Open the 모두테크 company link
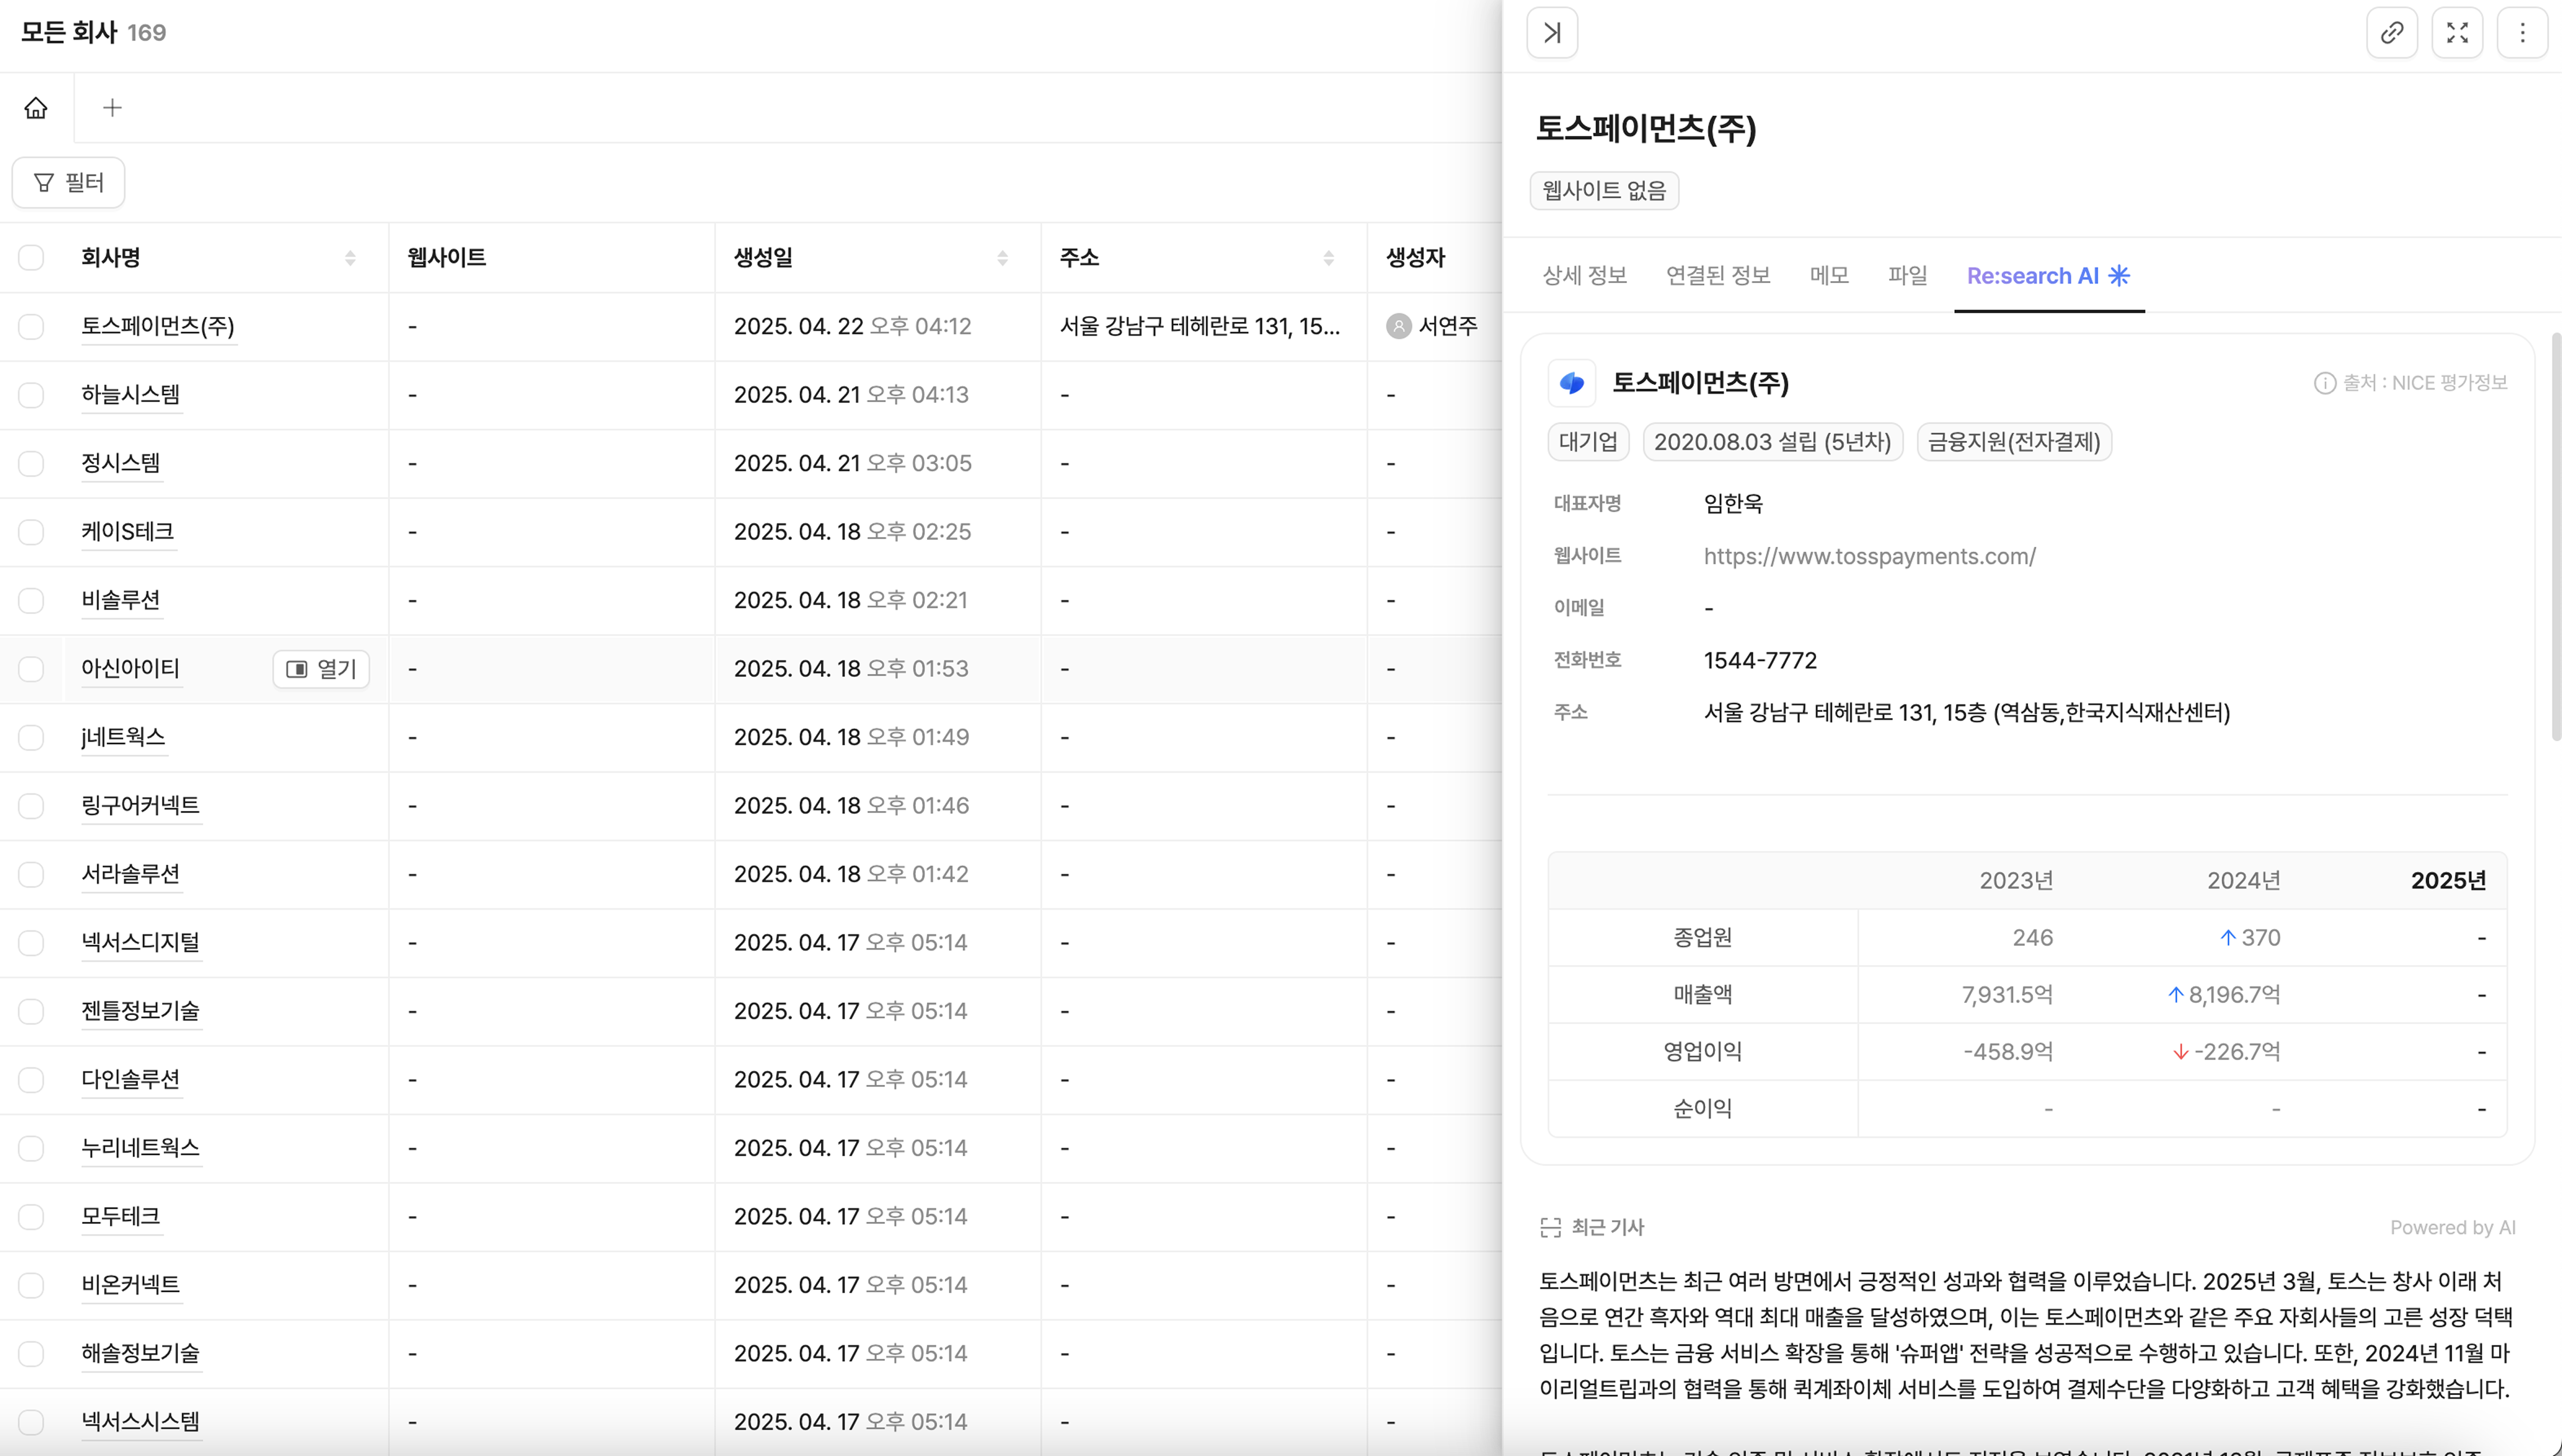The height and width of the screenshot is (1456, 2562). pyautogui.click(x=121, y=1217)
